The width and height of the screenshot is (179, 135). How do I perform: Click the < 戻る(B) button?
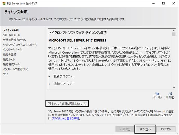125,129
